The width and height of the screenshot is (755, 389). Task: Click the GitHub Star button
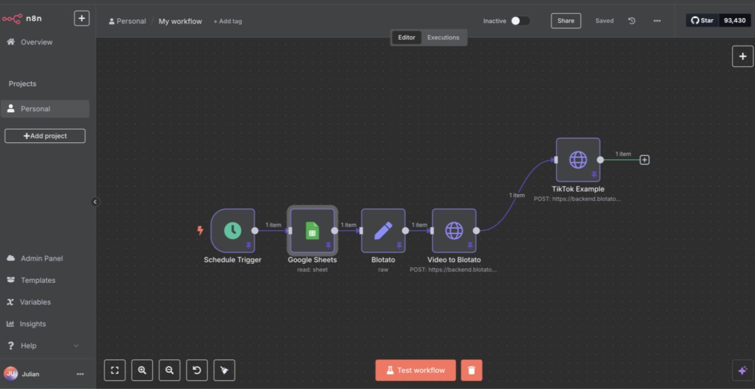702,21
